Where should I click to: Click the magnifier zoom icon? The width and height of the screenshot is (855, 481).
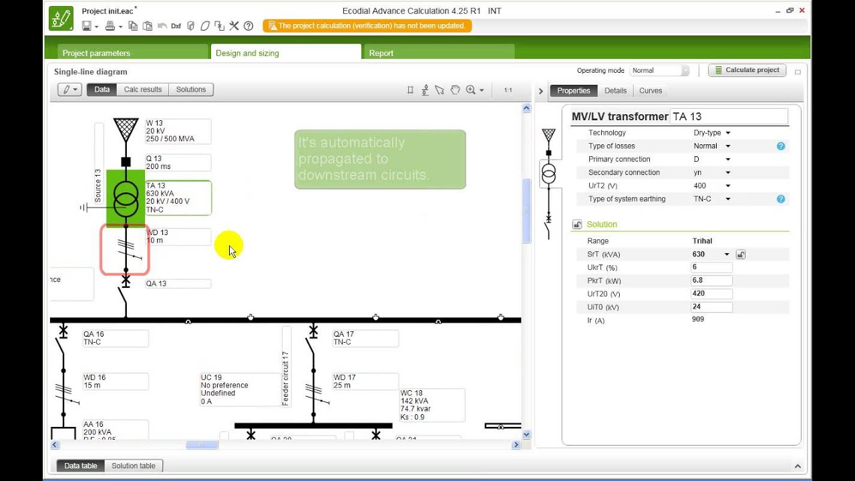[x=470, y=90]
